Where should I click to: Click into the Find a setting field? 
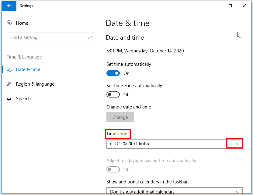point(50,37)
